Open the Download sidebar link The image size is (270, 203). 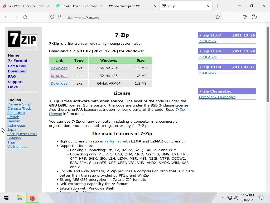(17, 71)
